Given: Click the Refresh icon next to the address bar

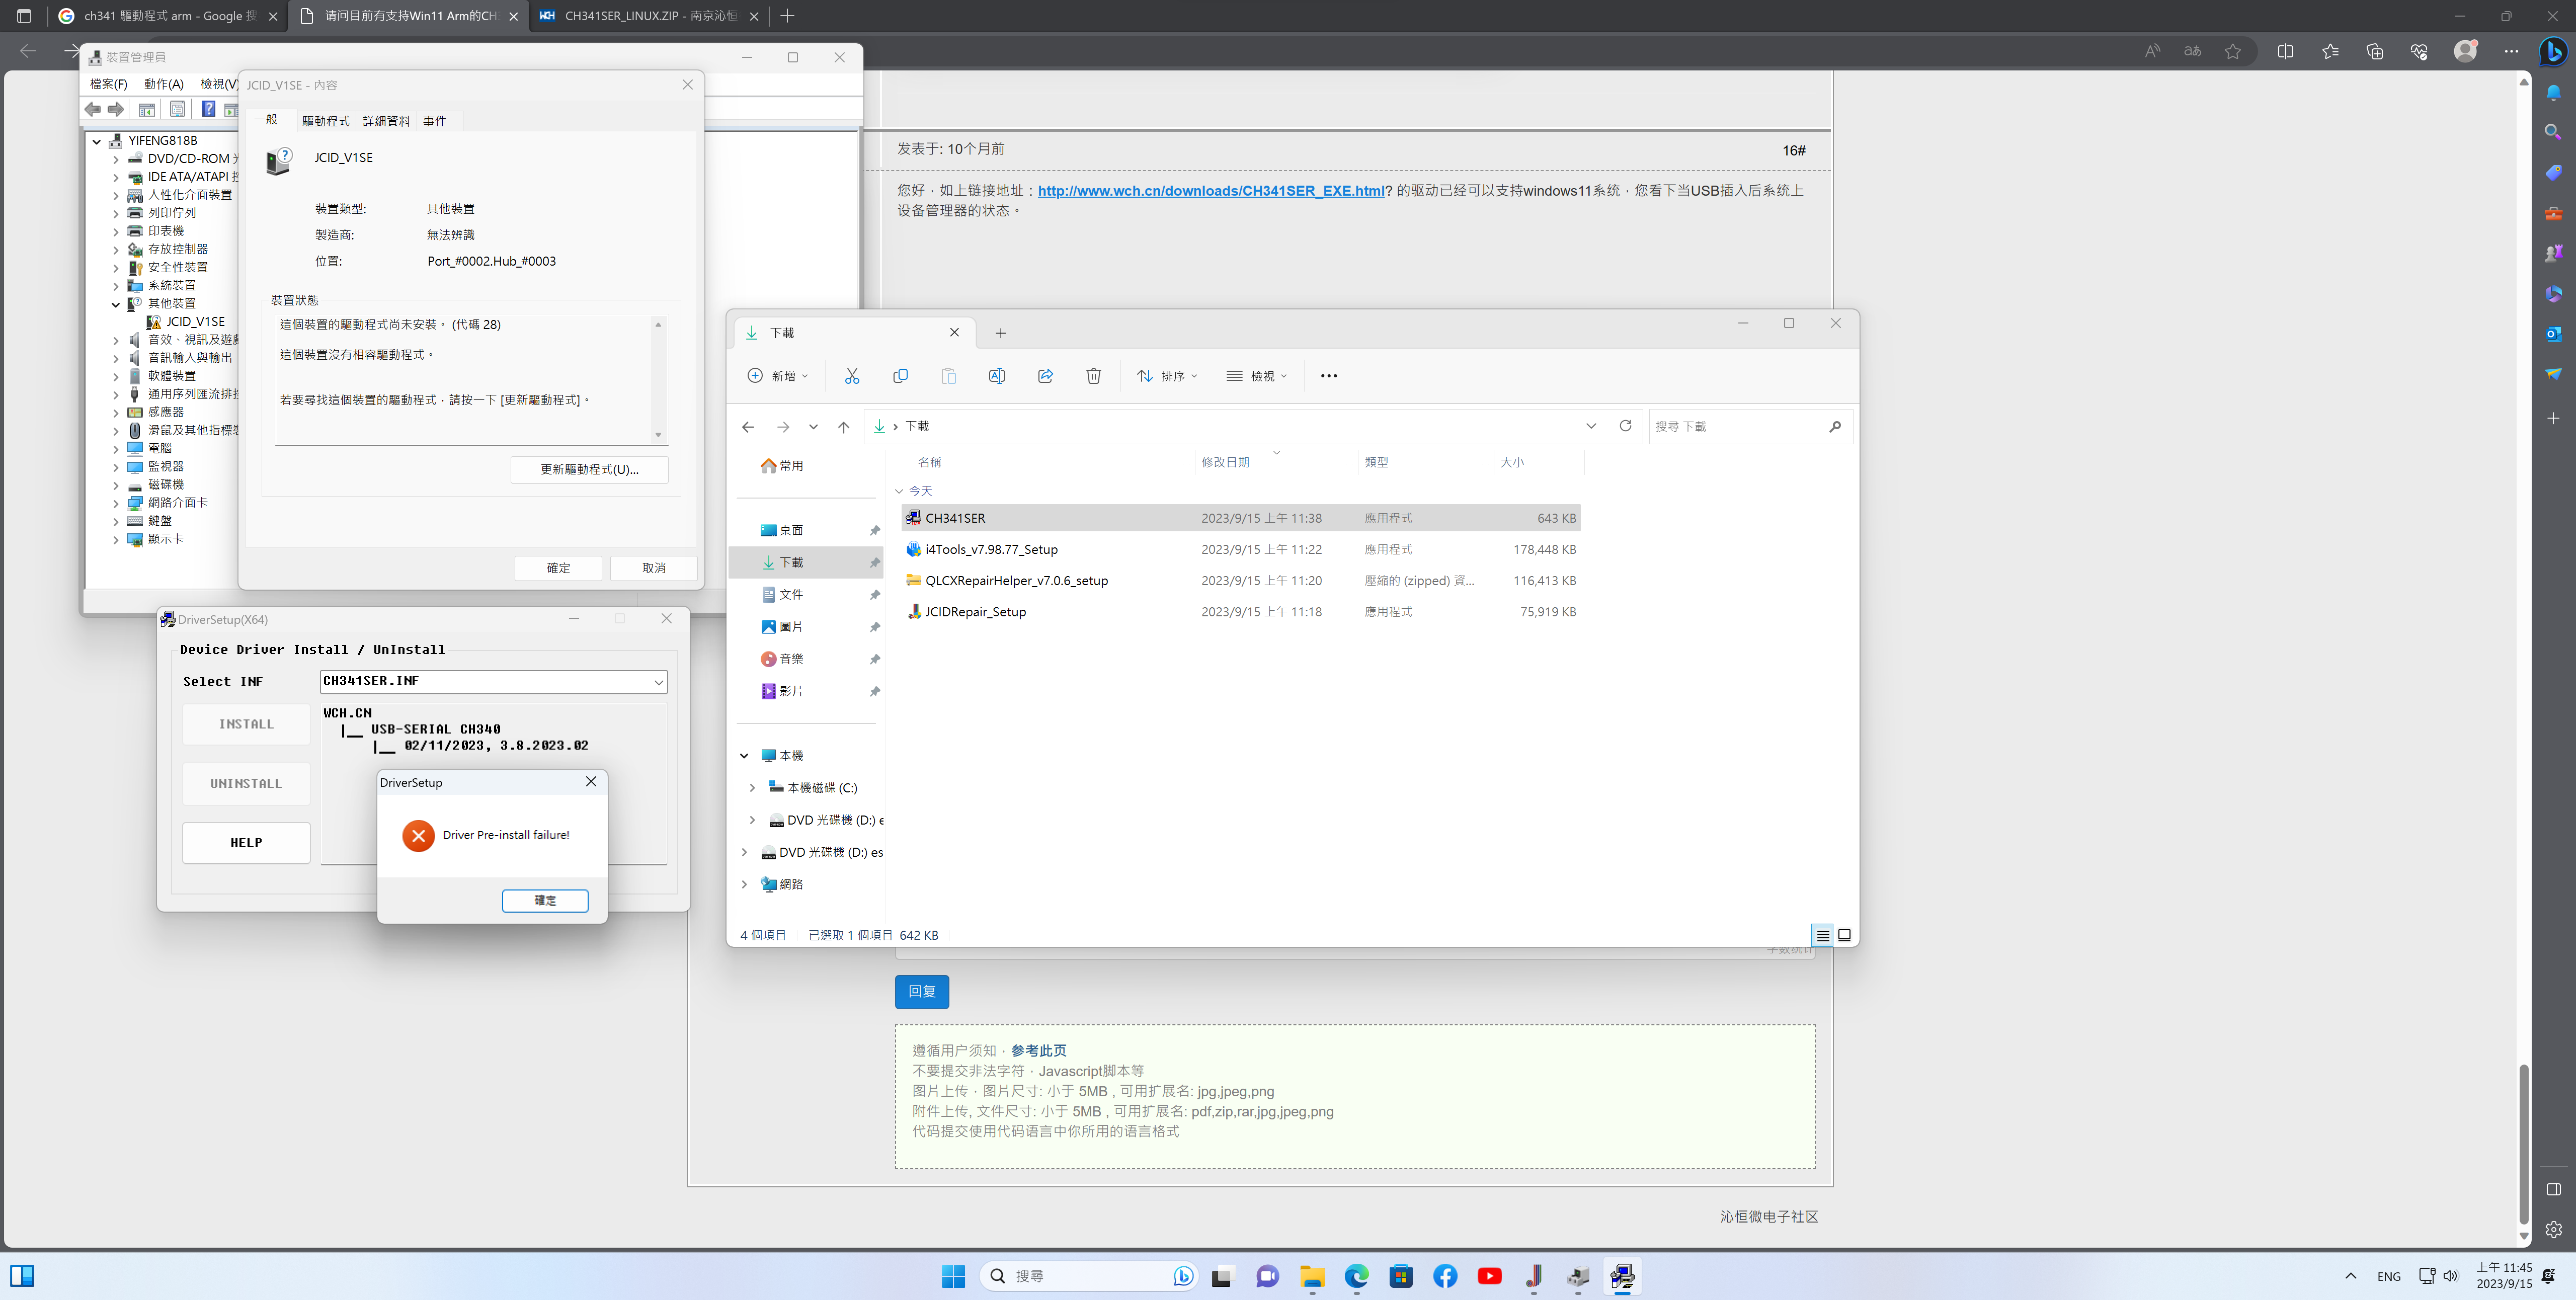Looking at the screenshot, I should (1625, 426).
